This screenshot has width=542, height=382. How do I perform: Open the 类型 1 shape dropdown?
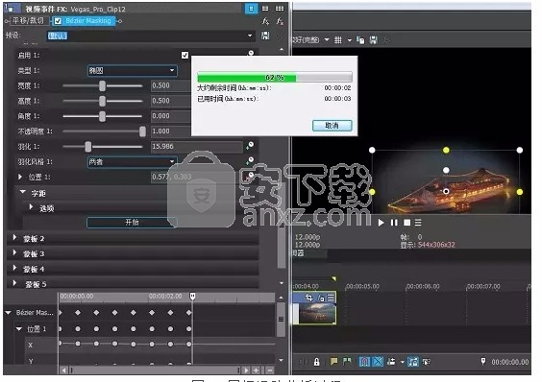point(132,71)
